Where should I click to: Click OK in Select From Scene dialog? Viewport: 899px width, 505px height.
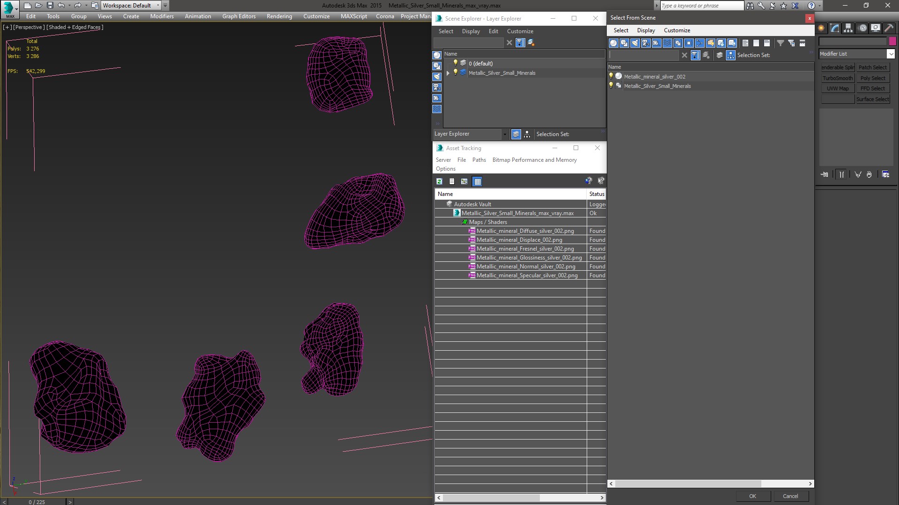[x=752, y=496]
